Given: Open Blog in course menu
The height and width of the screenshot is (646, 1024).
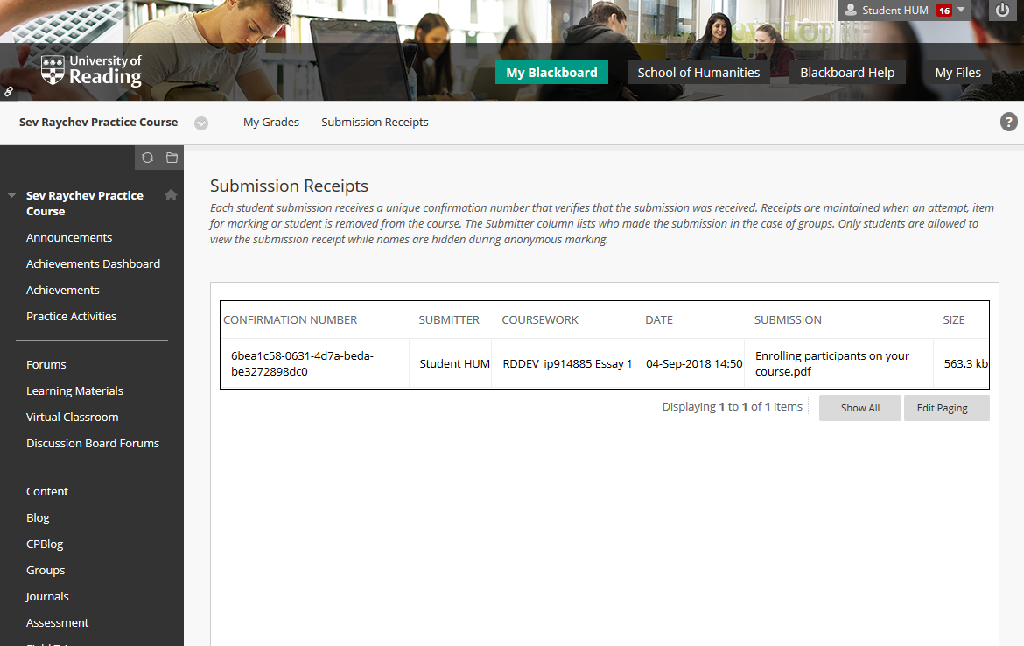Looking at the screenshot, I should (x=38, y=517).
